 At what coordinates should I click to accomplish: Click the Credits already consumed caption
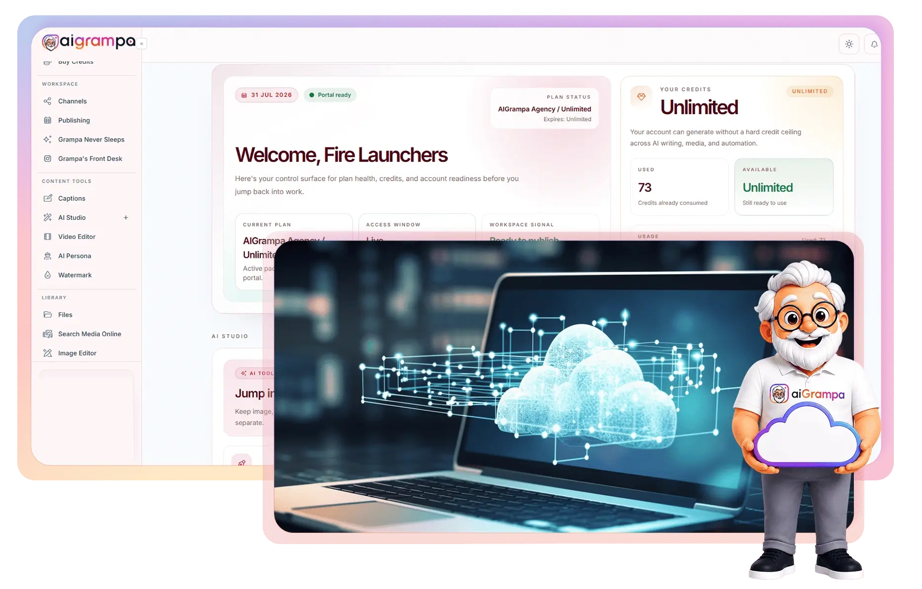[x=673, y=203]
